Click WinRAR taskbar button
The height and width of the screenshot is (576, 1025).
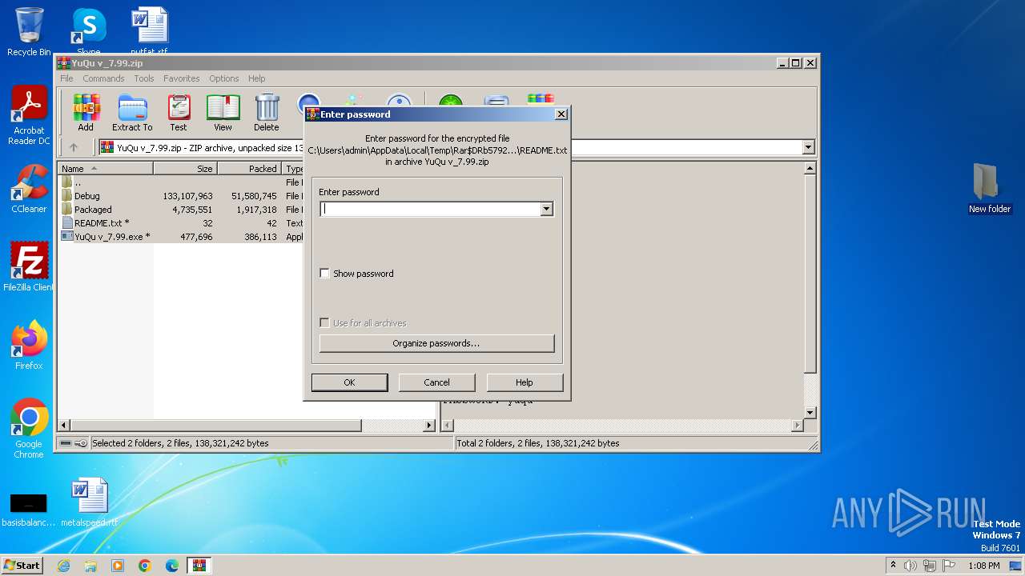point(199,566)
